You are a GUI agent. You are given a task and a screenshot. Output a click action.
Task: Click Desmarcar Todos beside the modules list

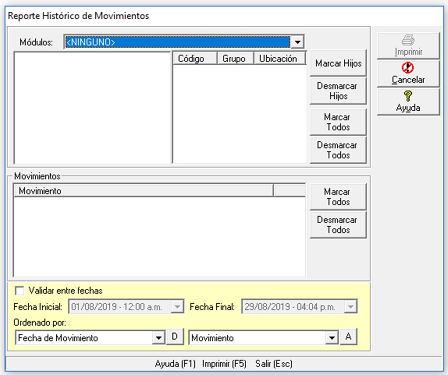coord(338,150)
